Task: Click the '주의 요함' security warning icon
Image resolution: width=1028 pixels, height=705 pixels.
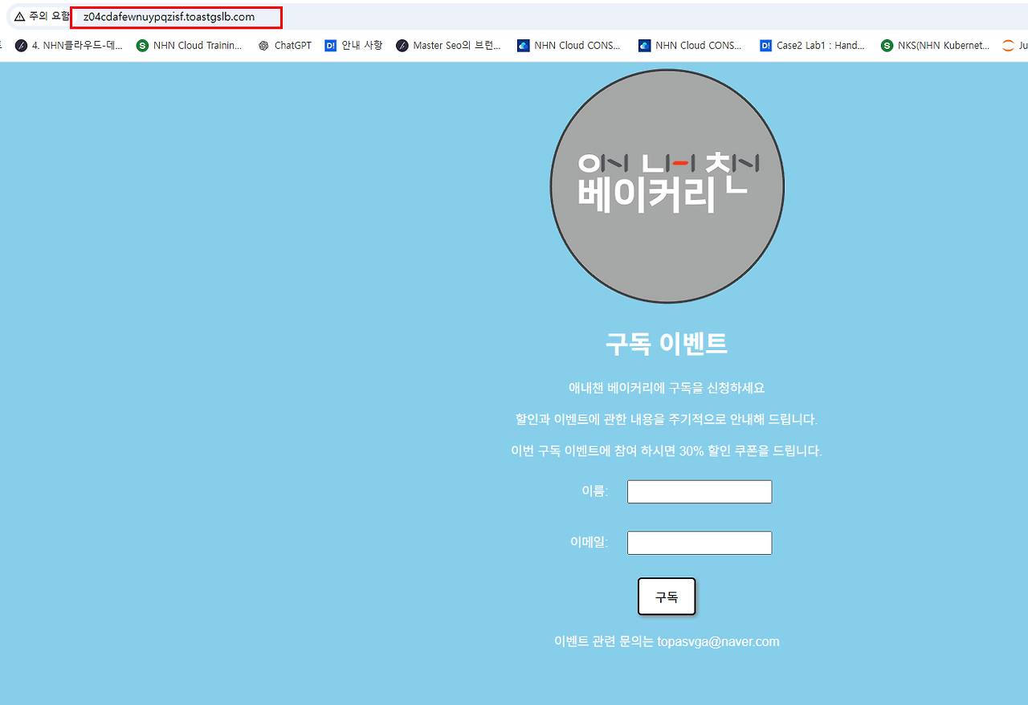Action: [19, 17]
